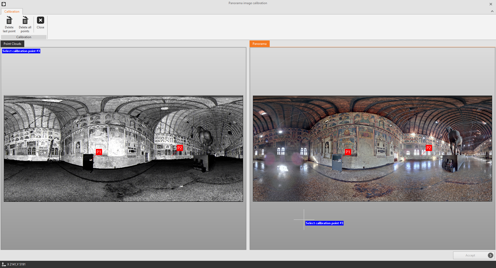The width and height of the screenshot is (496, 268).
Task: Select the red P2 marker in point cloud view
Action: (x=180, y=148)
